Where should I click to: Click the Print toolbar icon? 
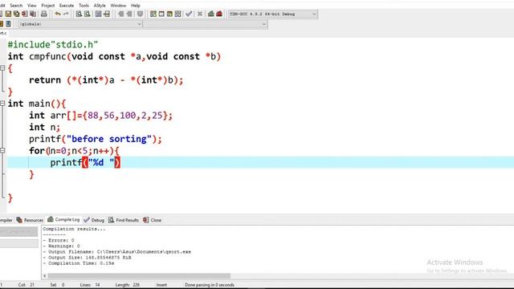[x=43, y=14]
